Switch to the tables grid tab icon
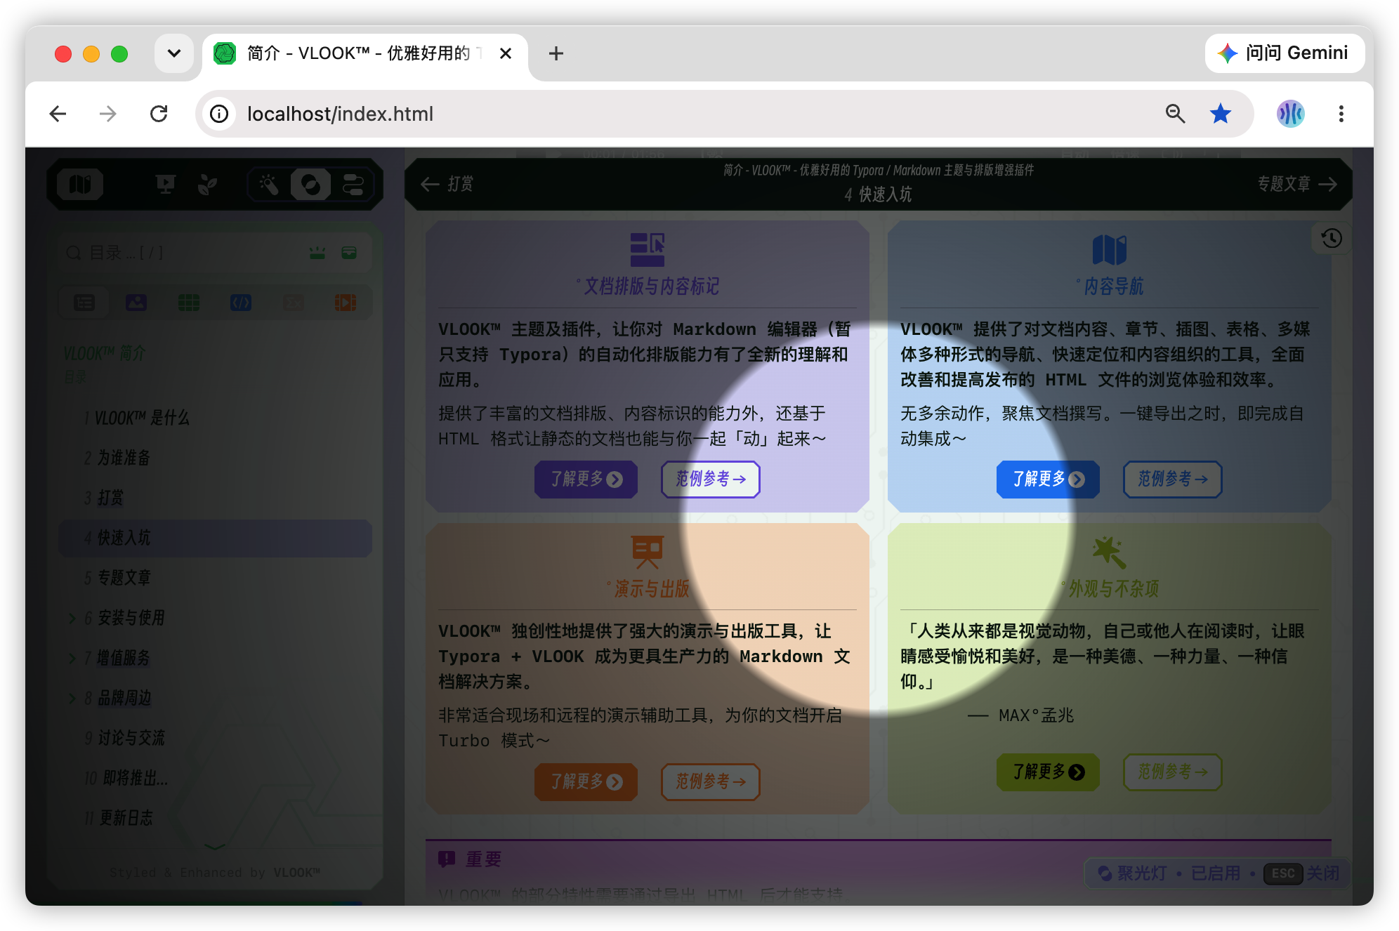1399x931 pixels. (189, 303)
